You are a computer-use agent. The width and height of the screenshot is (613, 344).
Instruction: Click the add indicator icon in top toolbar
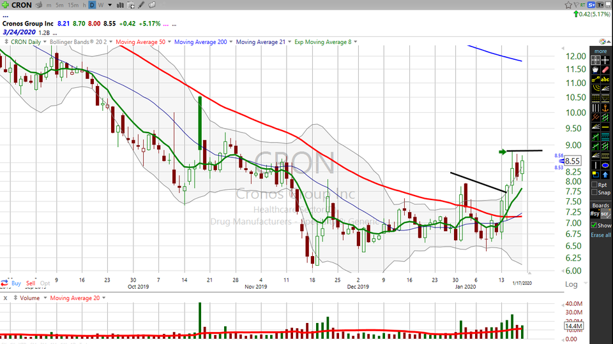[131, 5]
